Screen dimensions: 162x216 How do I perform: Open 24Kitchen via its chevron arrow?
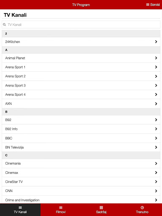[156, 42]
